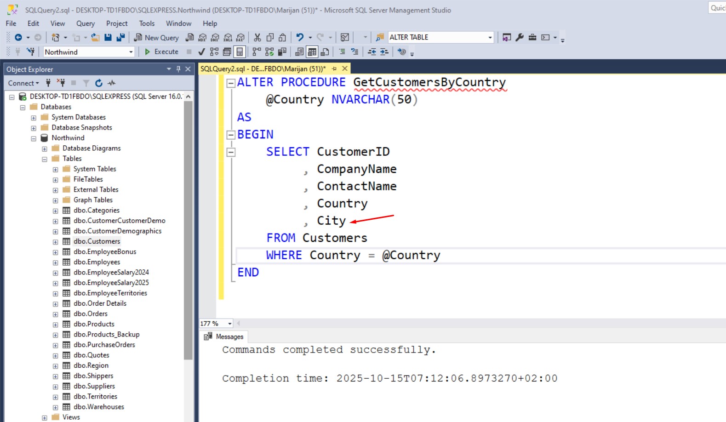Refresh the Object Explorer tree

pos(98,83)
